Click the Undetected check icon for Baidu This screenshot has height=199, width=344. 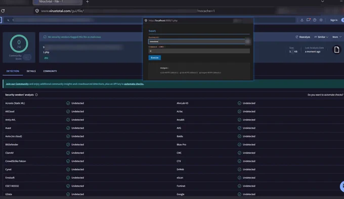point(239,136)
